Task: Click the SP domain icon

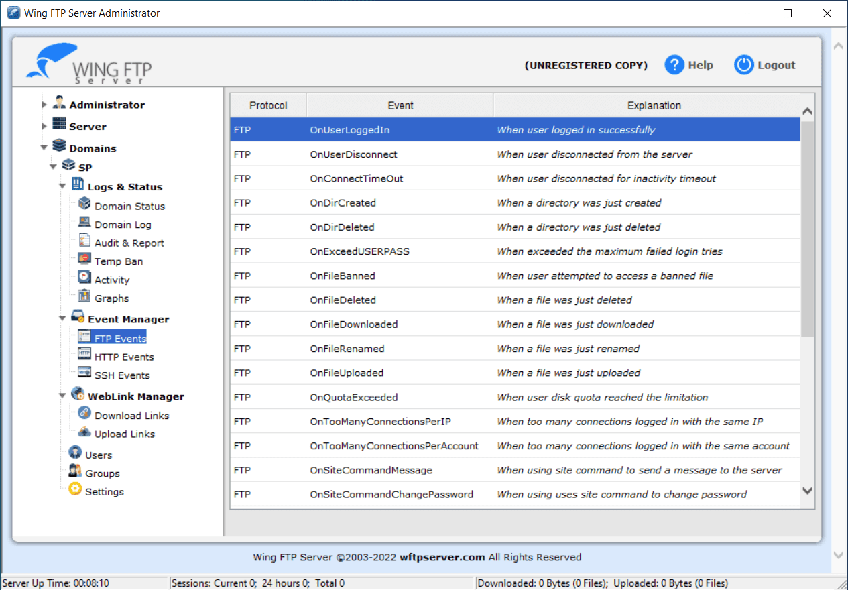Action: (68, 166)
